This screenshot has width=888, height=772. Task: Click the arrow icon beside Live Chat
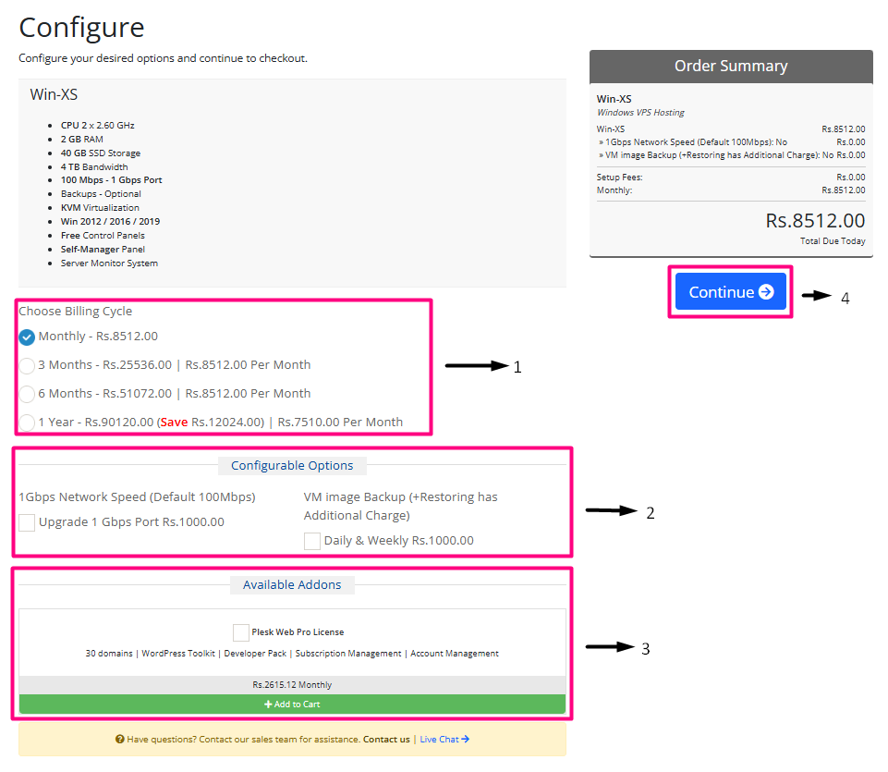(466, 740)
